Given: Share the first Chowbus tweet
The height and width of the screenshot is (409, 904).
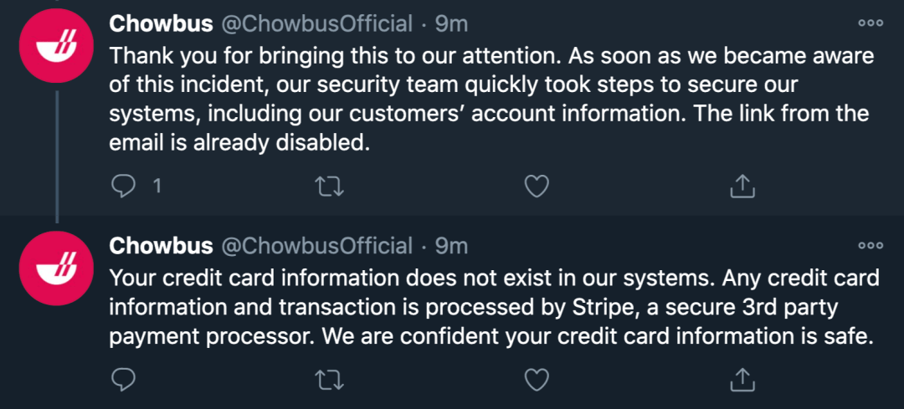Looking at the screenshot, I should 742,186.
